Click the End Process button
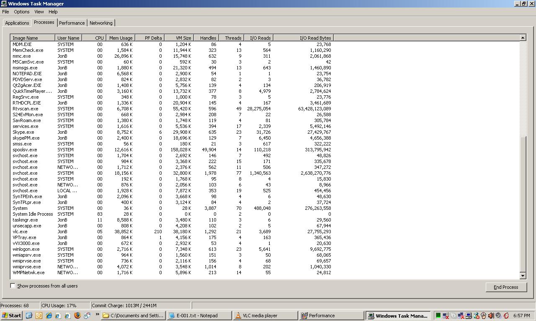Viewport: 536px width, 321px height. [x=506, y=287]
